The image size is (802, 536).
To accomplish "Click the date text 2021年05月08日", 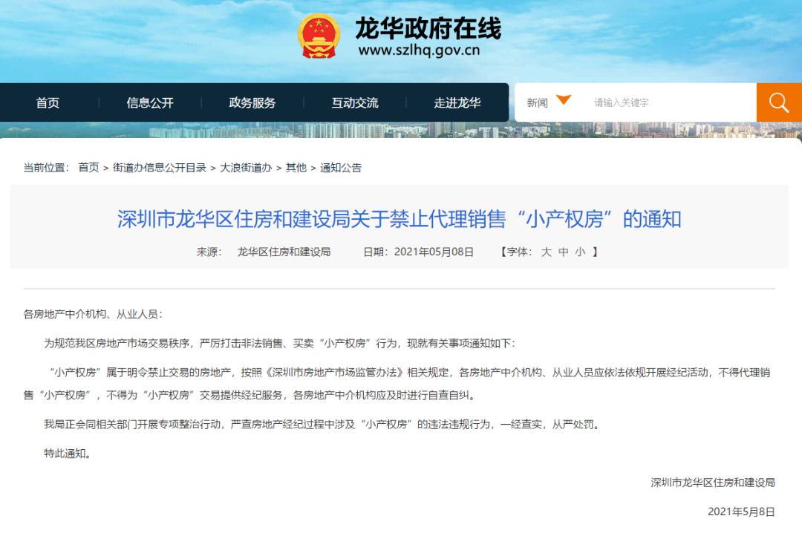I will point(434,252).
